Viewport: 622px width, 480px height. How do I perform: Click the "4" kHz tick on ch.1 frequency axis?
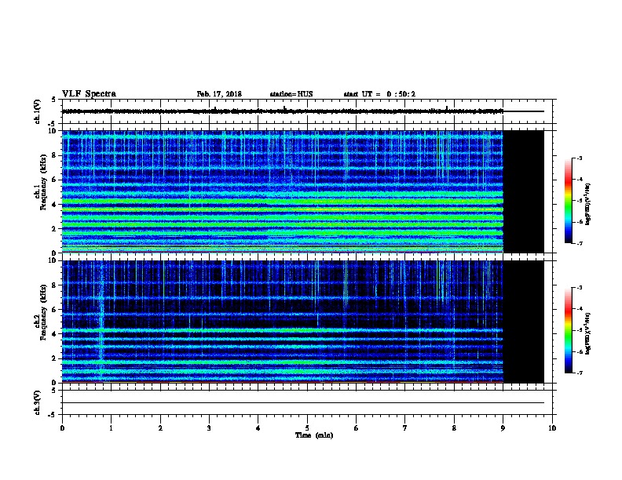coord(55,205)
